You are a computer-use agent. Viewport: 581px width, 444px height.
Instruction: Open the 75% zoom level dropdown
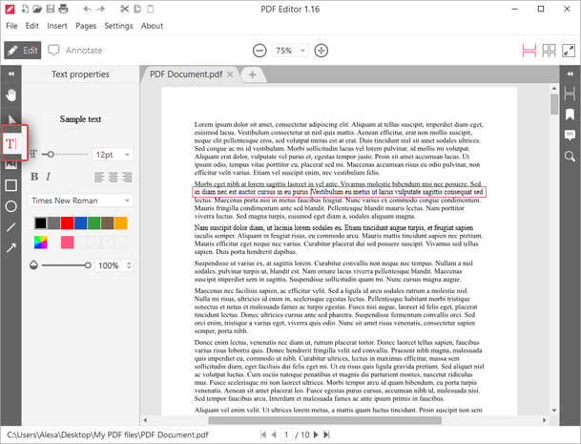(288, 50)
